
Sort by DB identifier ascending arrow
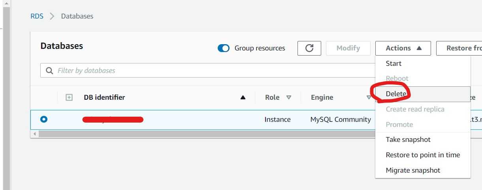pyautogui.click(x=243, y=98)
